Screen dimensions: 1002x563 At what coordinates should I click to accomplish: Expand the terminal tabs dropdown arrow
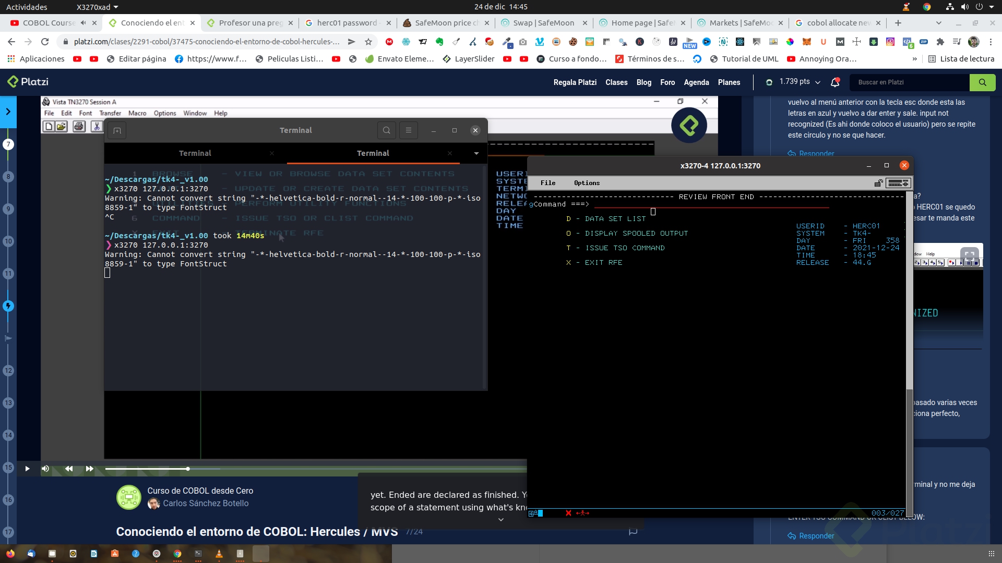(x=476, y=153)
